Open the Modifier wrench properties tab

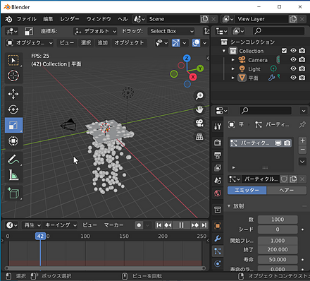coord(218,239)
